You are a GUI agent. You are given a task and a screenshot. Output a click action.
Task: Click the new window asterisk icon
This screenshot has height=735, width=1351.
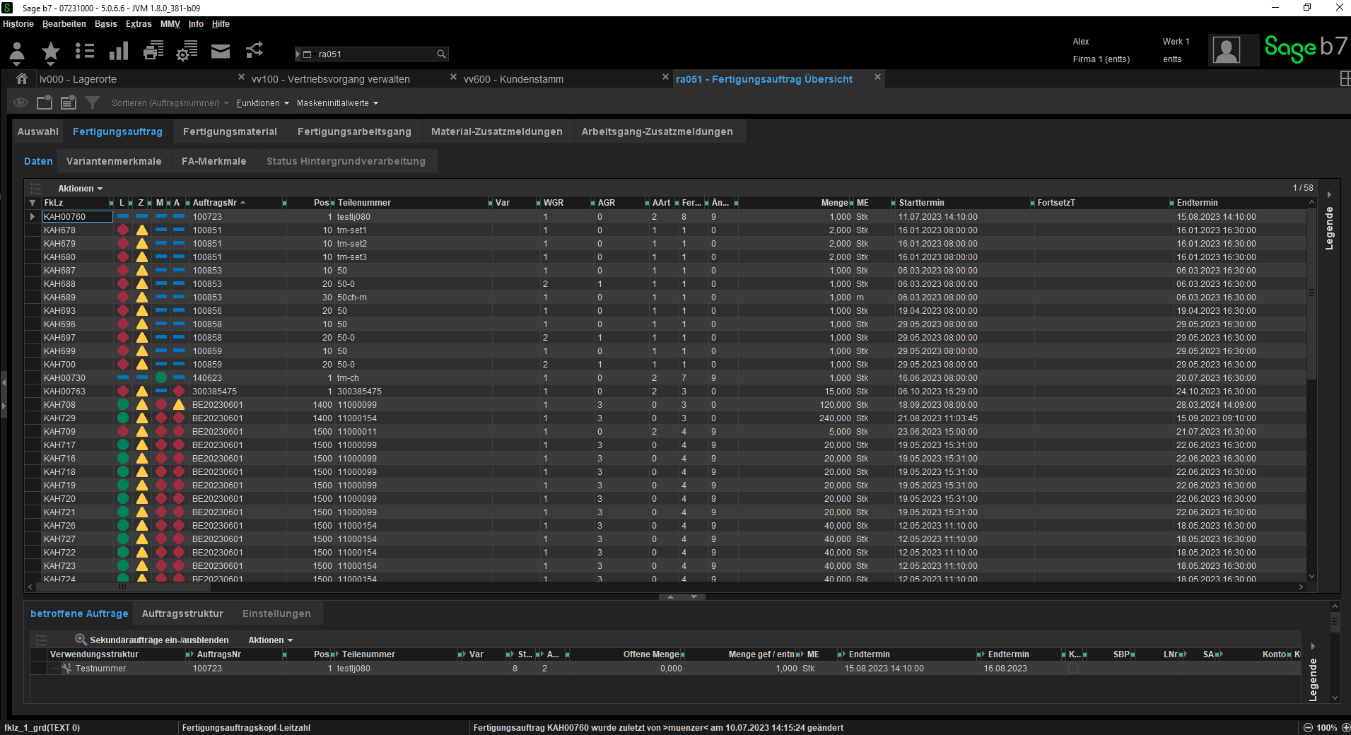(x=45, y=102)
